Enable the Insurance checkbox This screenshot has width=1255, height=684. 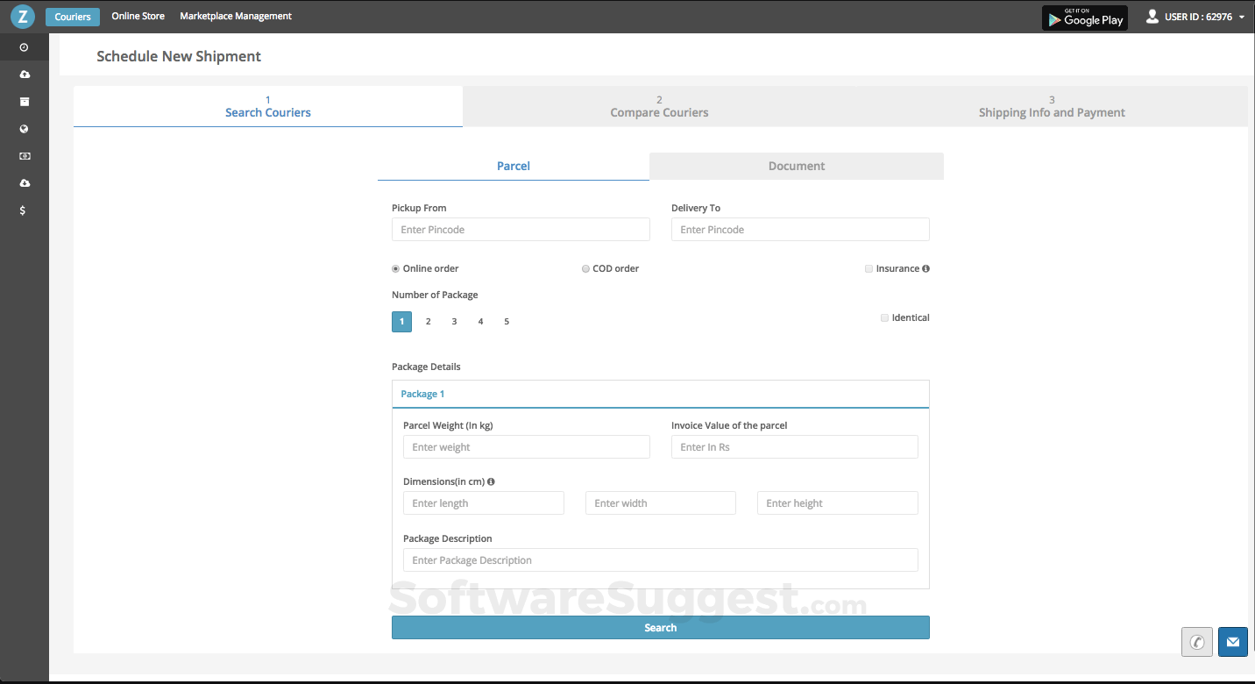point(869,269)
